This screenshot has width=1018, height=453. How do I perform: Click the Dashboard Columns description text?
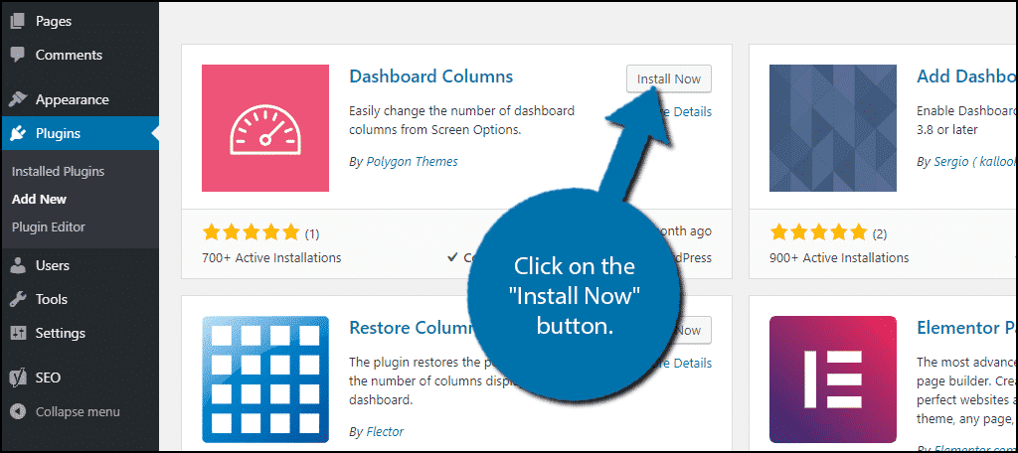tap(461, 120)
